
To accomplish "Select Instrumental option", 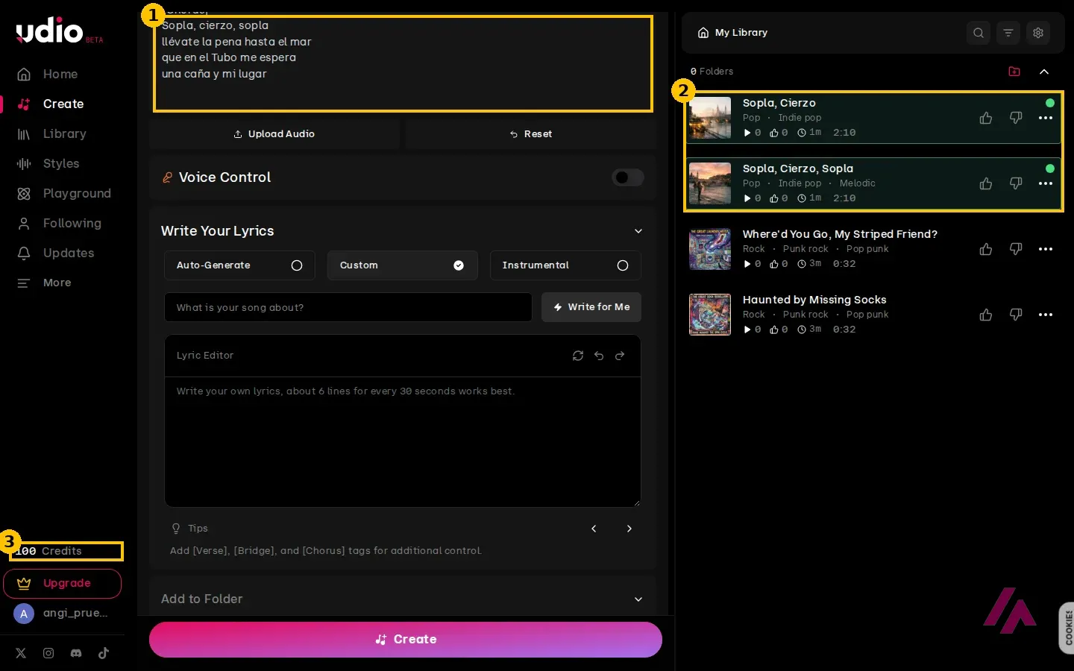I will click(565, 265).
